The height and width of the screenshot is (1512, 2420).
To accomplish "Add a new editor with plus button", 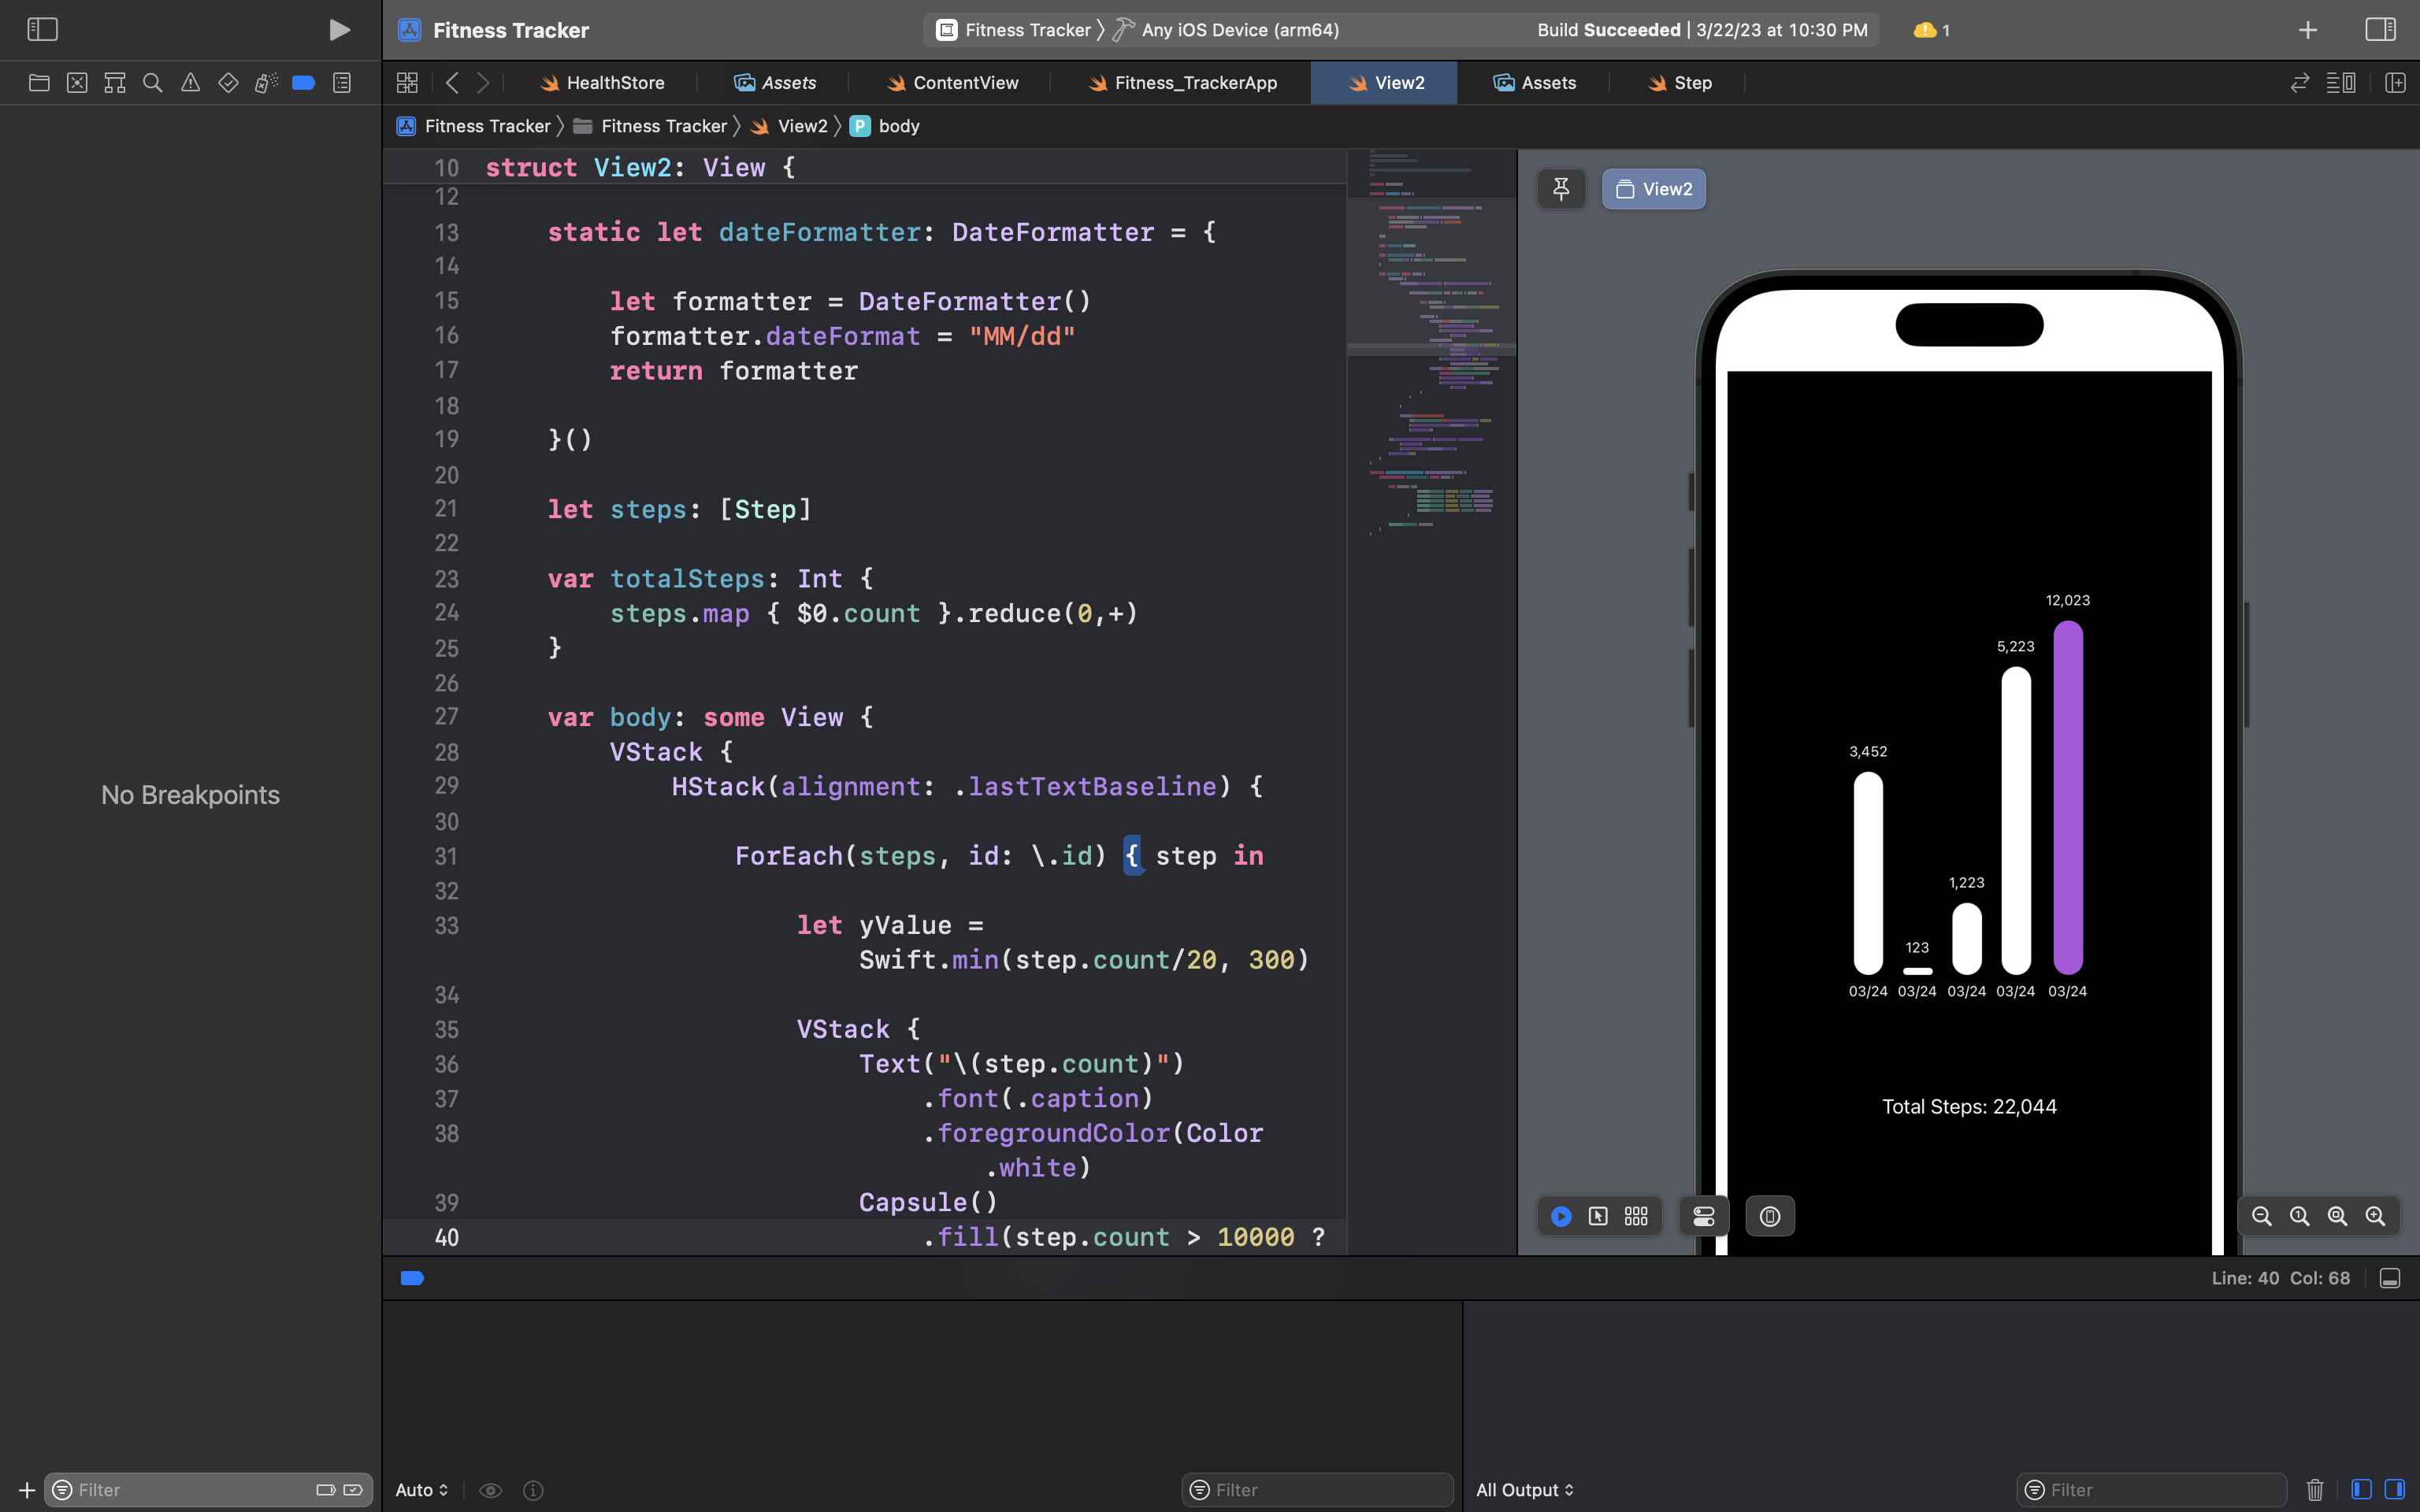I will (x=2308, y=30).
